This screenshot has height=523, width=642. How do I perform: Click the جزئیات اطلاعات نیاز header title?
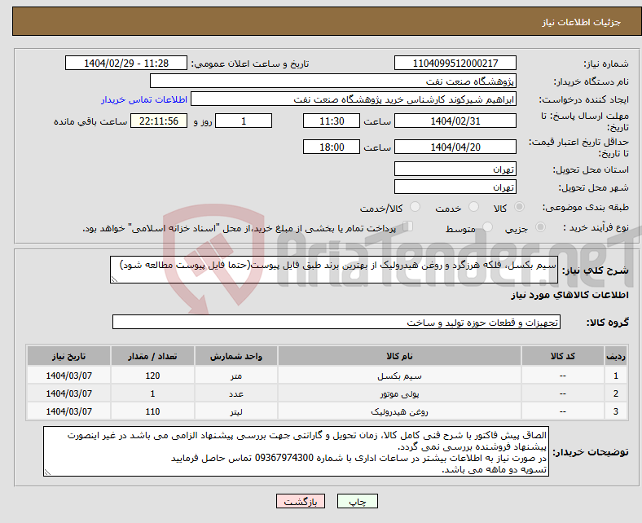pos(581,22)
